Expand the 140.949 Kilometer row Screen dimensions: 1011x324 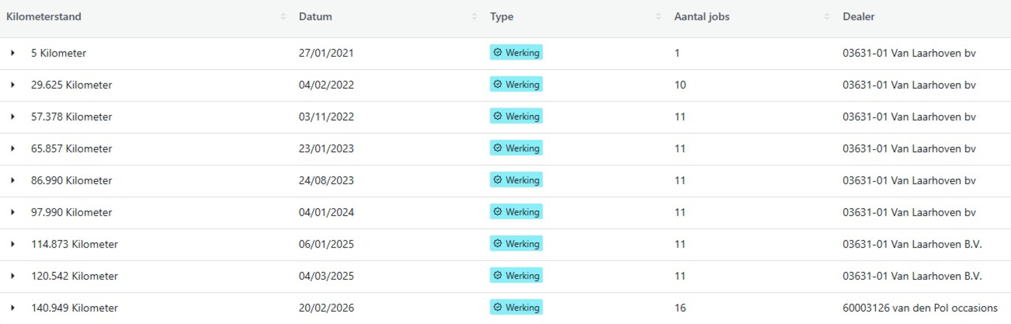(x=12, y=307)
